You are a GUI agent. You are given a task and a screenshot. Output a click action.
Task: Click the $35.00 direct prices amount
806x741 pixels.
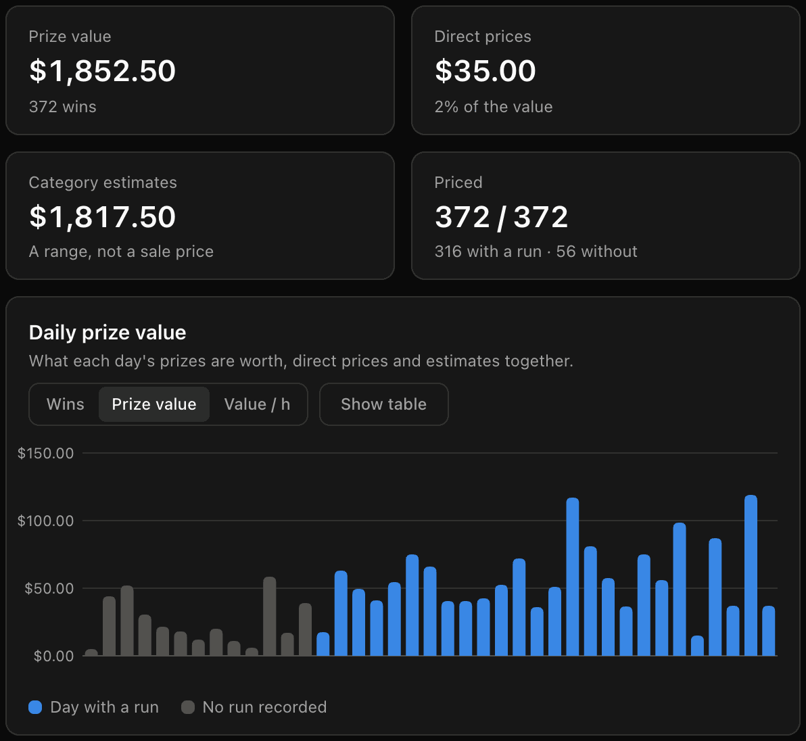click(x=485, y=71)
